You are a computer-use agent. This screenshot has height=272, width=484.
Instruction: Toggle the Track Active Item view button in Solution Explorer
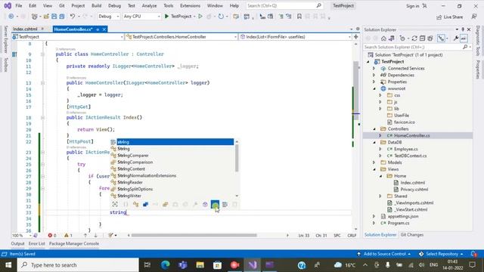click(x=442, y=39)
